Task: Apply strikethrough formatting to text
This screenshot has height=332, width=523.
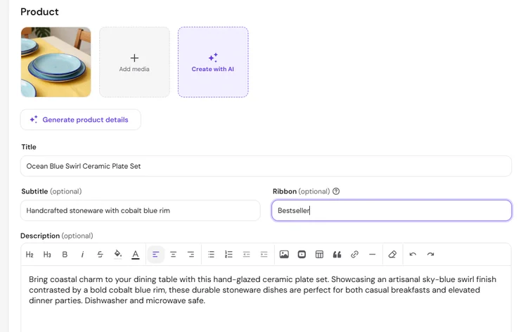Action: click(x=100, y=255)
